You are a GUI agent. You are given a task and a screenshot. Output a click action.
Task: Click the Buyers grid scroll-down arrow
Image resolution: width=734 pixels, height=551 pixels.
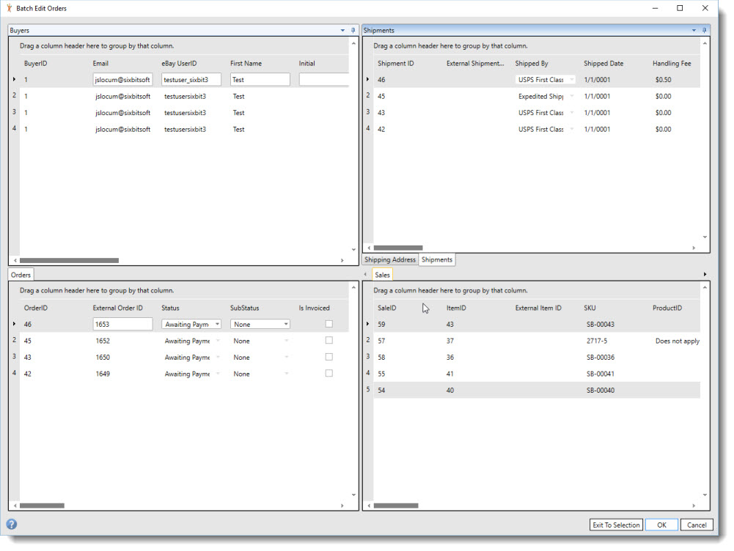(x=353, y=250)
